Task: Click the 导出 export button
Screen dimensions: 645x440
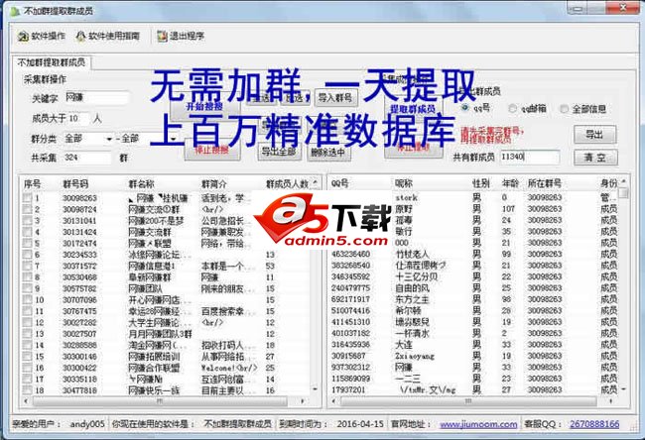Action: [x=594, y=135]
